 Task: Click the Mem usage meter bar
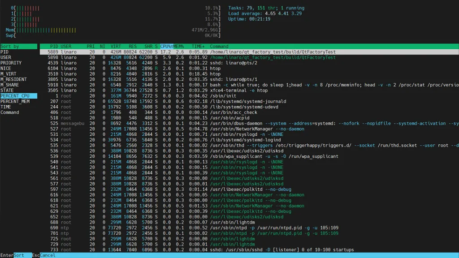tap(113, 30)
